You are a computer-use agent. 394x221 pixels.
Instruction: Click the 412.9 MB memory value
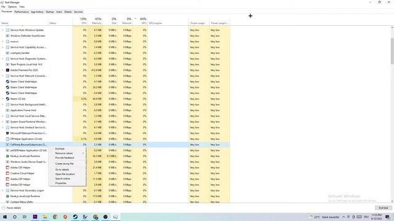point(97,70)
